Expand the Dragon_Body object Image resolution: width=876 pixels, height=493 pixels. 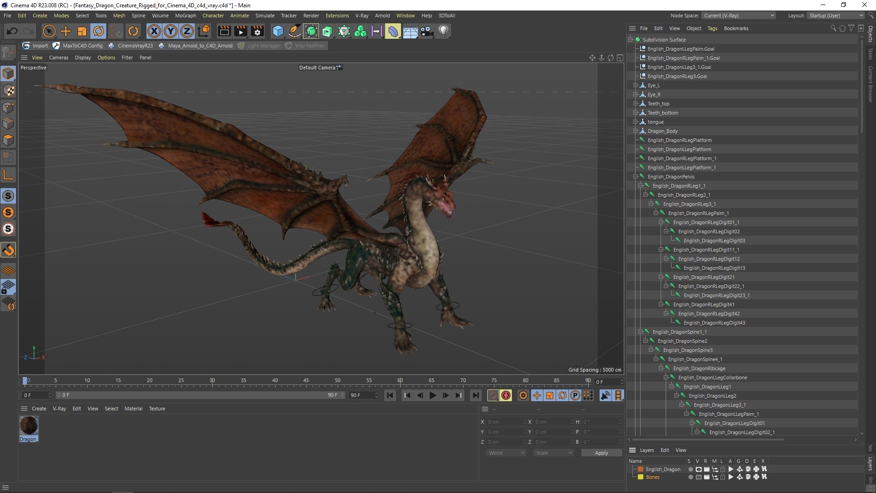636,131
